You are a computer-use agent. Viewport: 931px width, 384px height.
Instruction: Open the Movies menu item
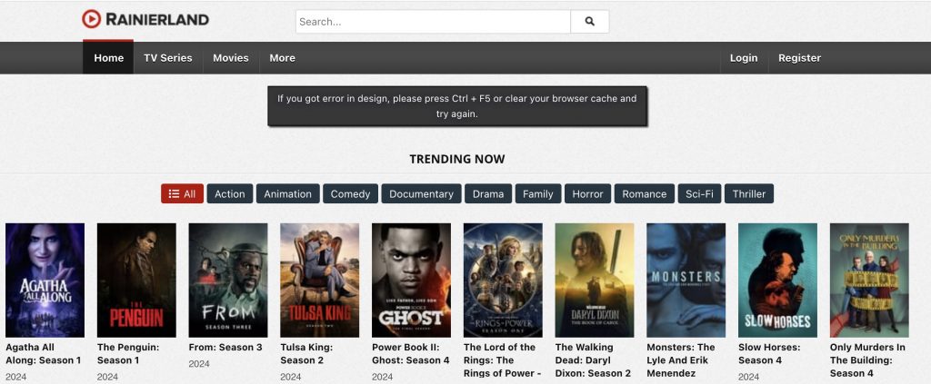[231, 58]
